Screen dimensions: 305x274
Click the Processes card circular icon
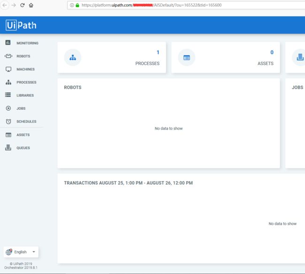tap(73, 58)
